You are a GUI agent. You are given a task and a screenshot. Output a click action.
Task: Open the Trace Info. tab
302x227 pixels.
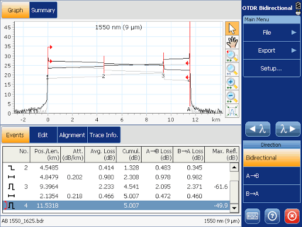104,135
